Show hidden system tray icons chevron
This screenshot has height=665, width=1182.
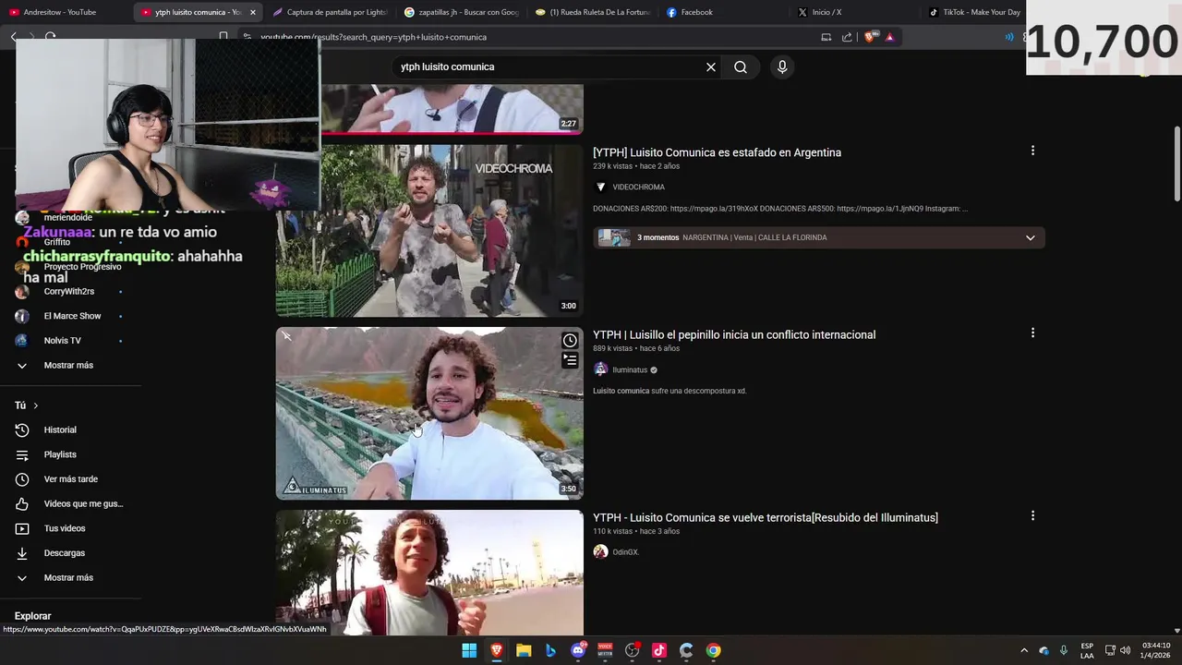pyautogui.click(x=1023, y=650)
